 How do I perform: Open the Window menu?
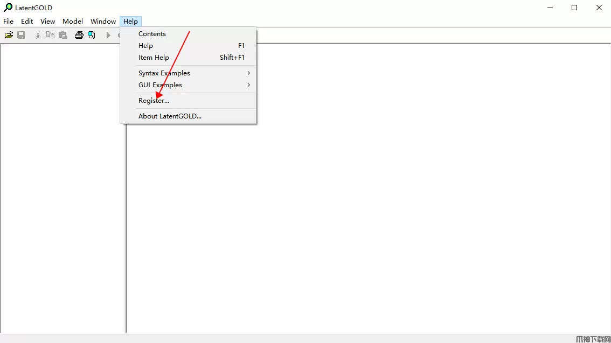(103, 22)
